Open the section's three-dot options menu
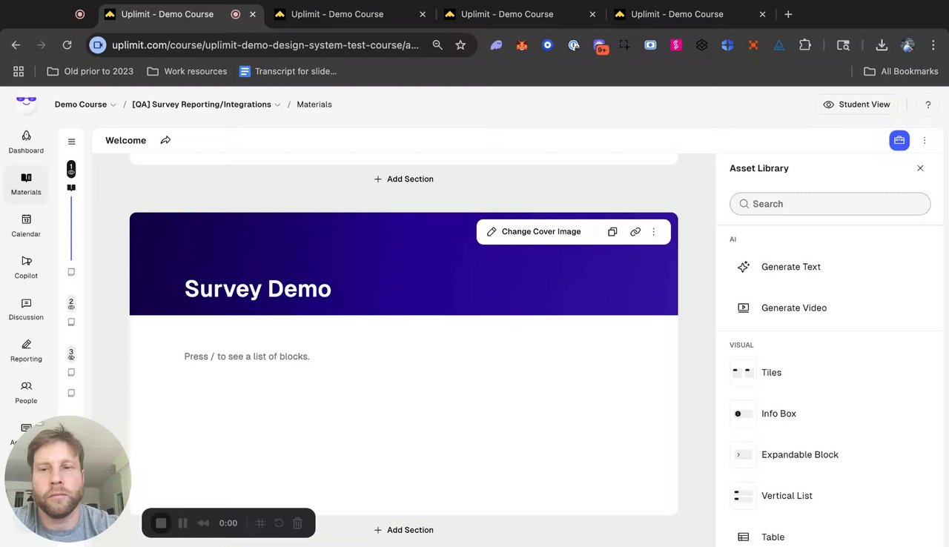949x547 pixels. pyautogui.click(x=653, y=231)
